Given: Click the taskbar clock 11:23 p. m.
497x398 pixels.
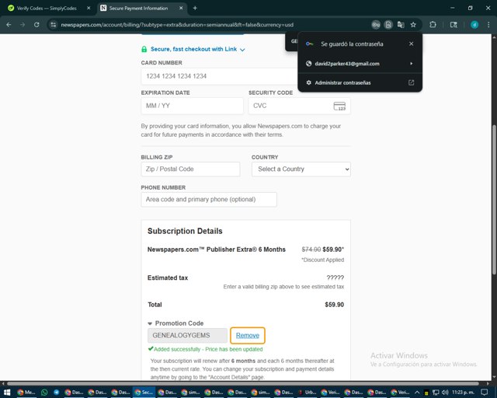Looking at the screenshot, I should (x=463, y=393).
